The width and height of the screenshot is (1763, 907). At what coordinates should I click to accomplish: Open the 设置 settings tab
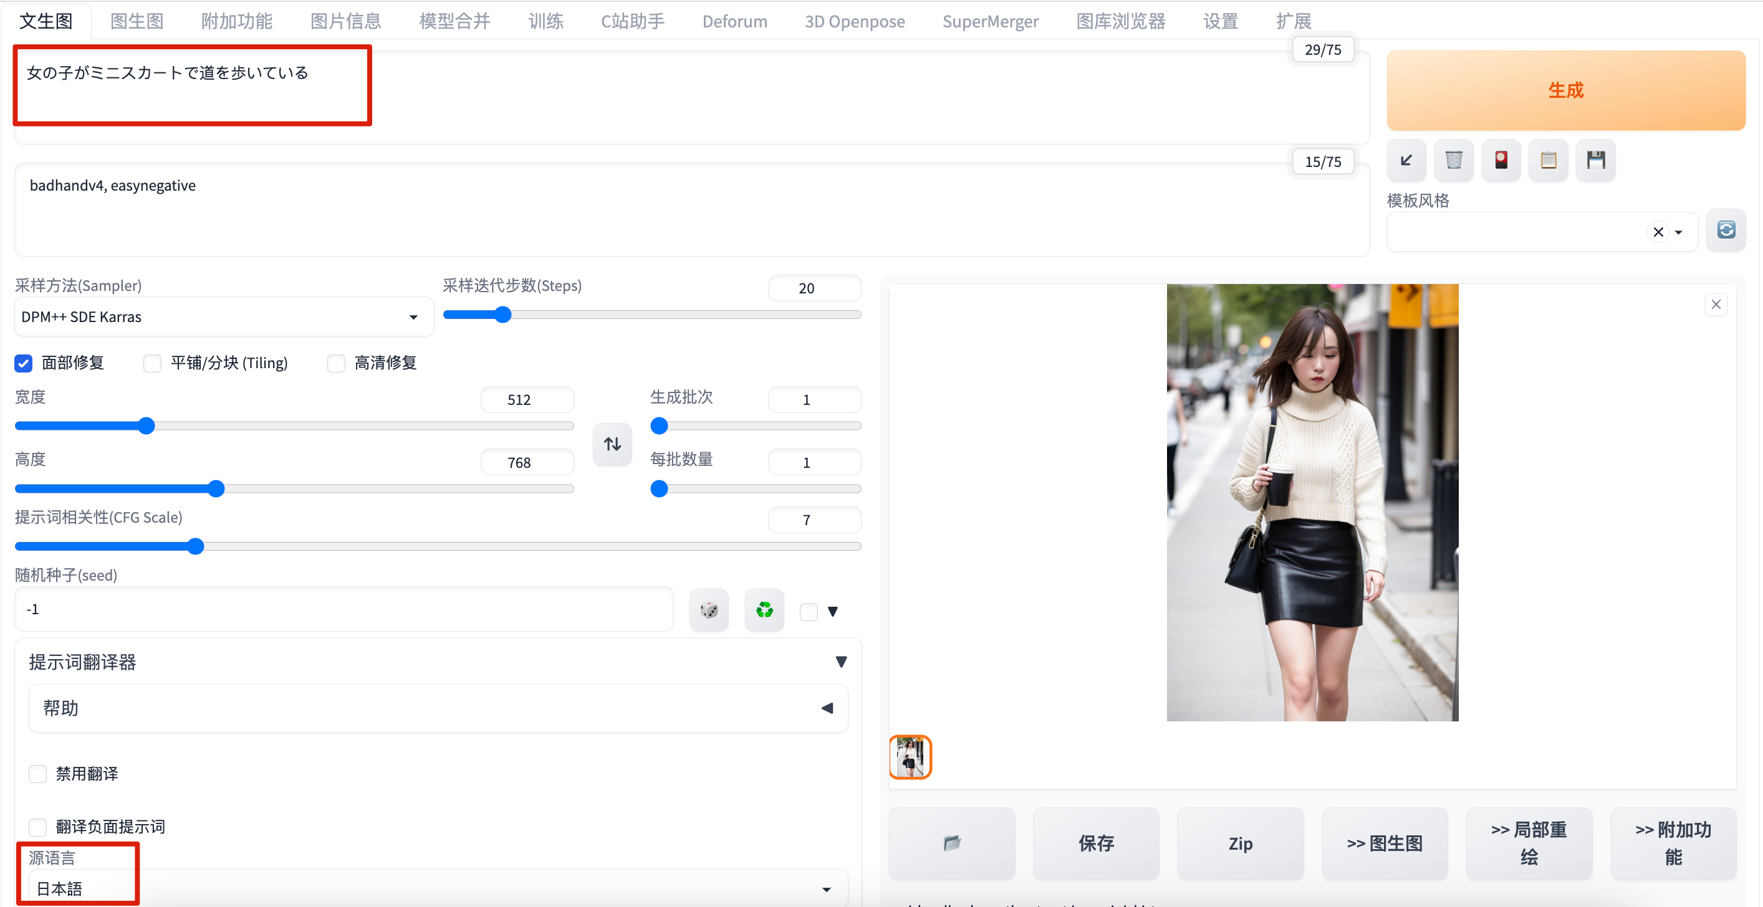click(x=1220, y=21)
